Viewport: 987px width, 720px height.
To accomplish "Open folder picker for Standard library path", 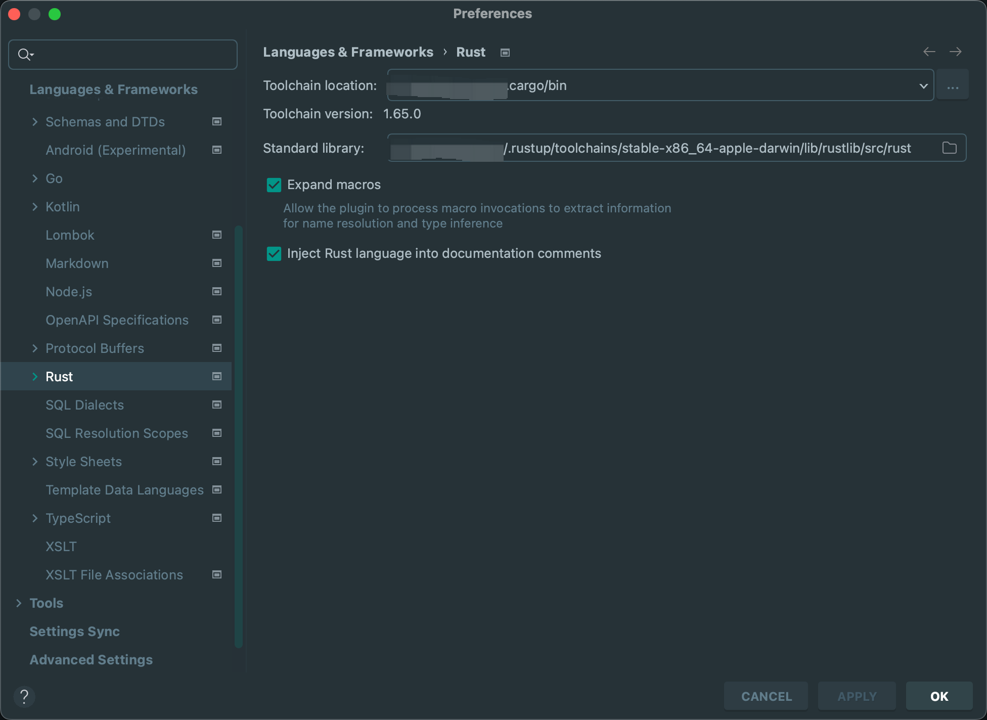I will point(949,148).
